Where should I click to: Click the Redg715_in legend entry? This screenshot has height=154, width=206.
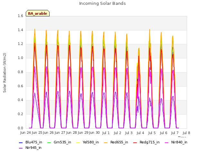(x=146, y=142)
